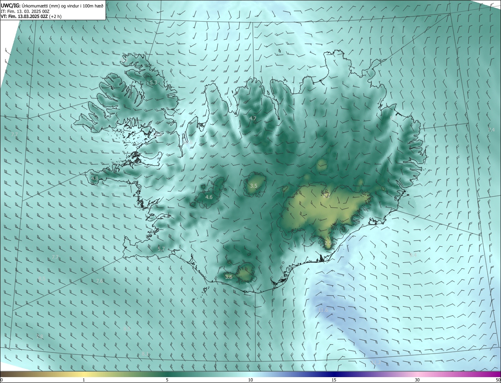Click the 5 tick on the color scale
501x383 pixels.
(167, 380)
